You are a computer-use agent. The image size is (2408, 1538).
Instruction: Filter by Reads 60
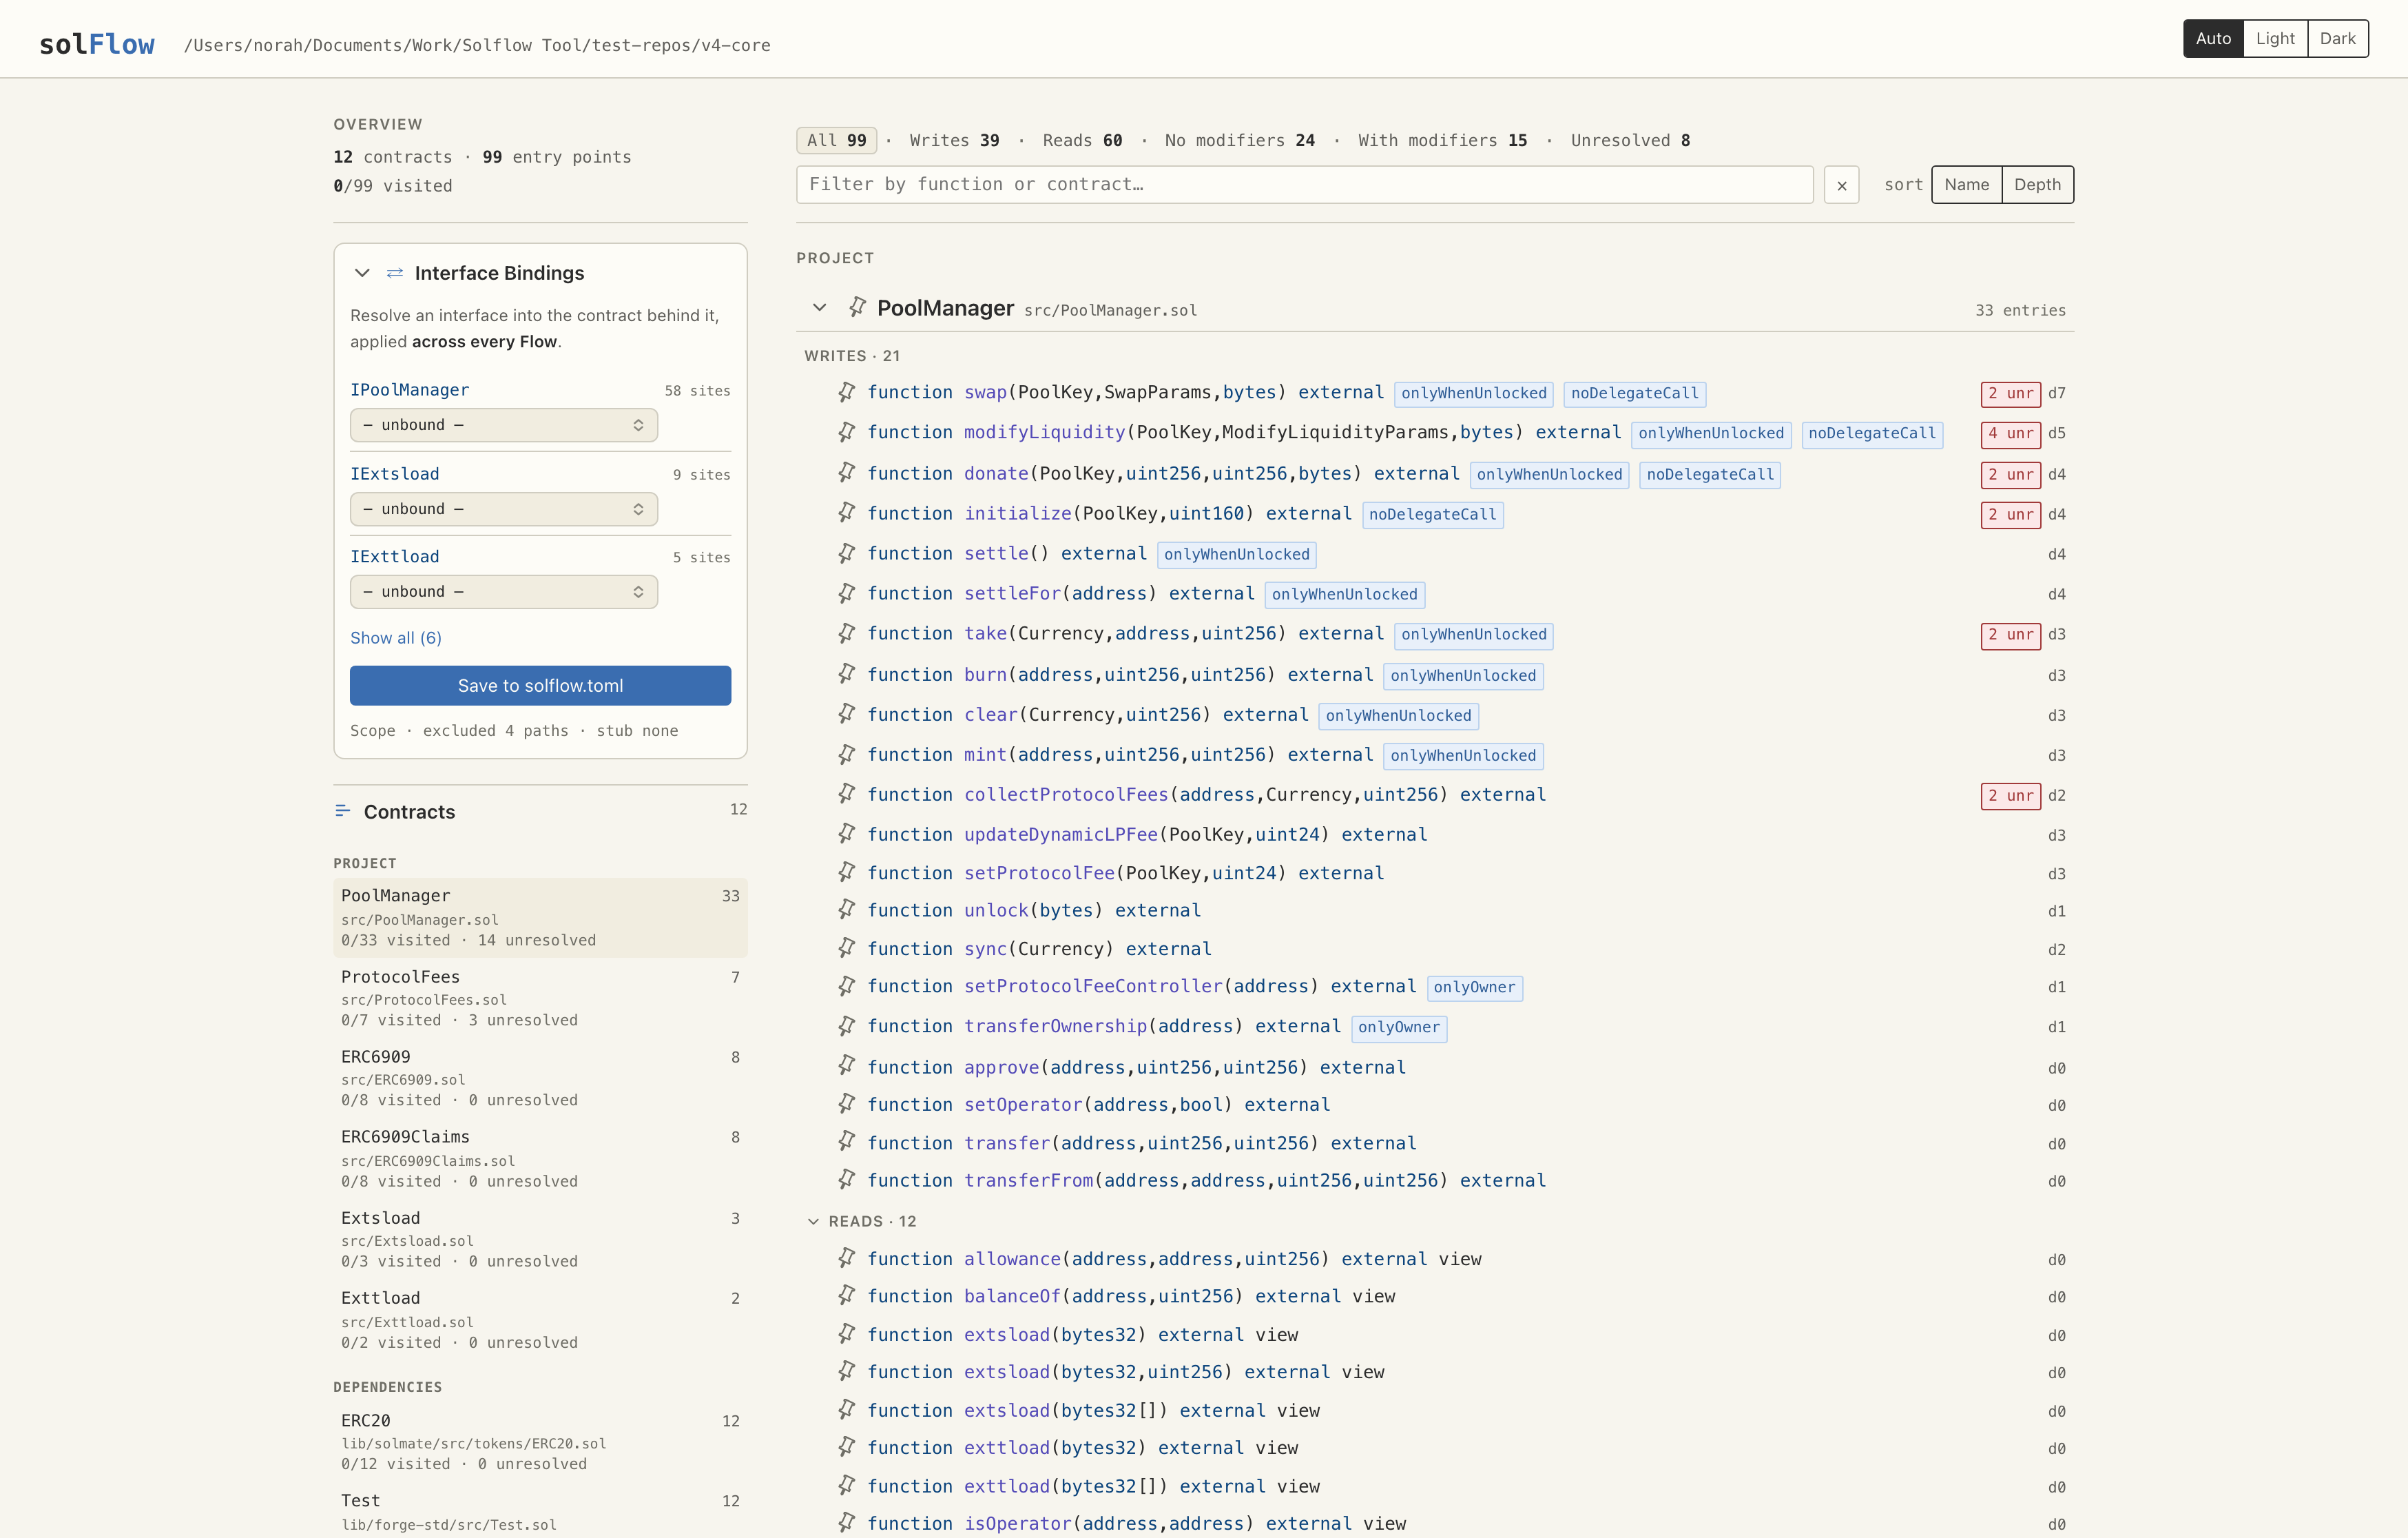click(x=1082, y=140)
